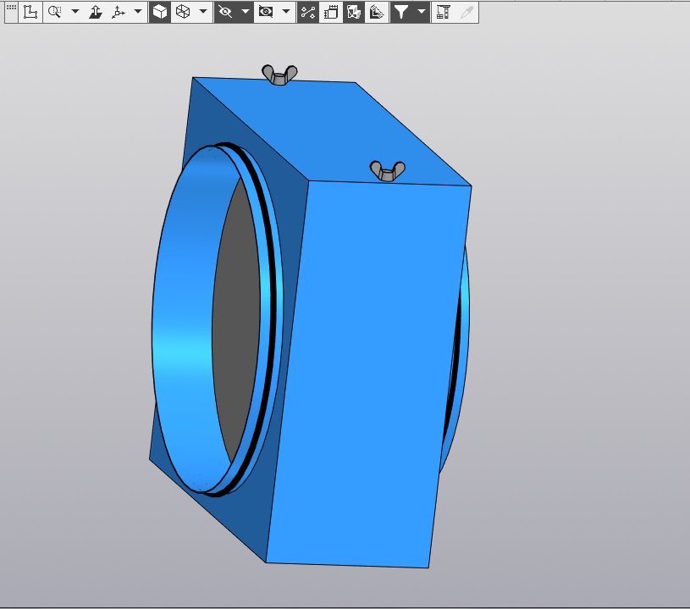Select the coordinate axes orientation icon

[x=119, y=12]
